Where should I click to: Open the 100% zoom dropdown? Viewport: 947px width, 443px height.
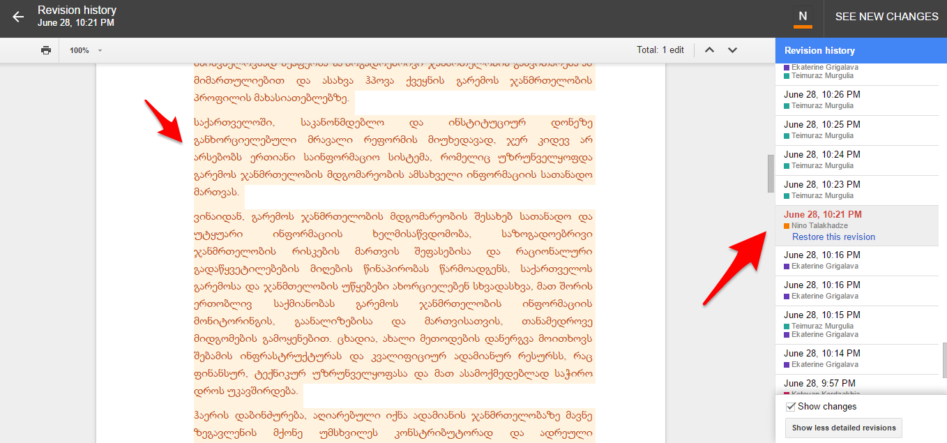point(85,50)
